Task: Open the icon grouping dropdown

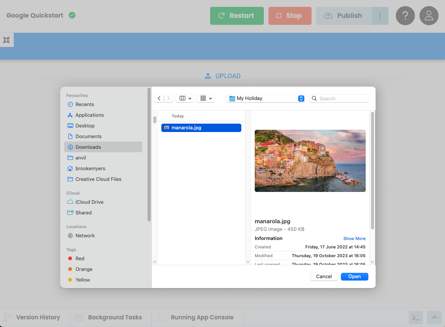Action: tap(205, 98)
